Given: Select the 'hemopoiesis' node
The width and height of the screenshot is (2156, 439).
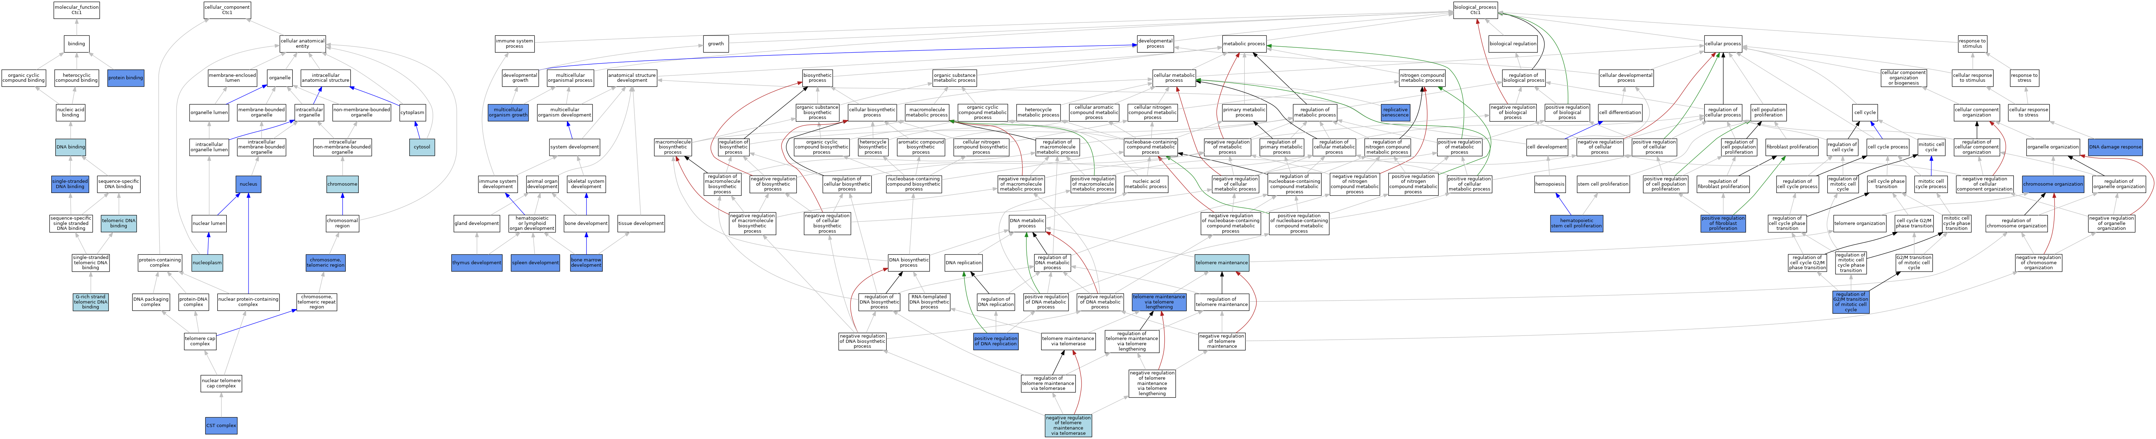Looking at the screenshot, I should (1549, 184).
